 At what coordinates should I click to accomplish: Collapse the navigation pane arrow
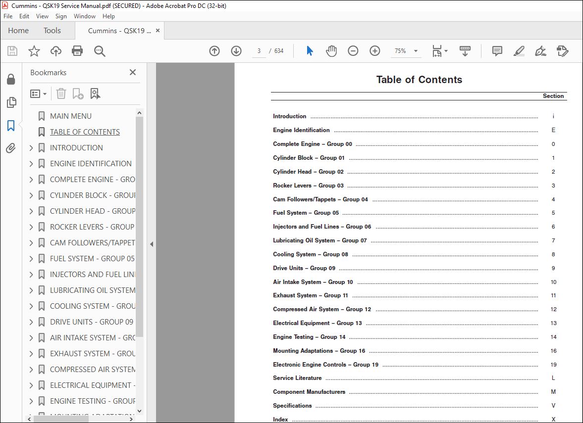[x=152, y=244]
